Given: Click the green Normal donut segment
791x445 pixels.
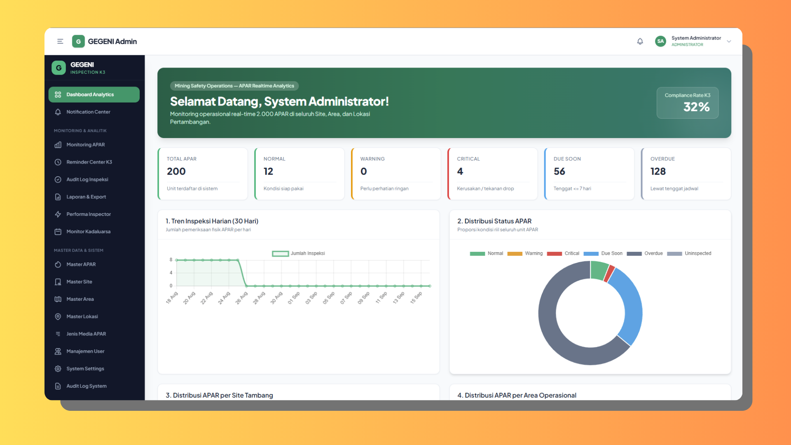Looking at the screenshot, I should 598,270.
